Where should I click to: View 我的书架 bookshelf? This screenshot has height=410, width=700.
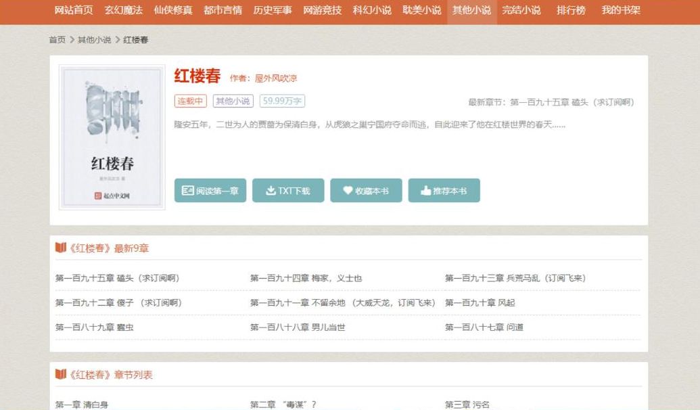[621, 10]
